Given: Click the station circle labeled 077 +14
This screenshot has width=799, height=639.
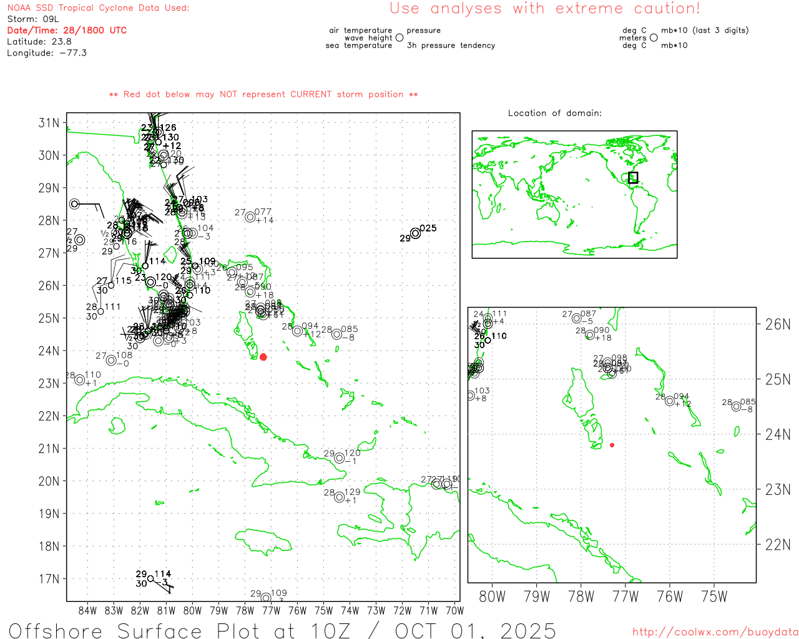Looking at the screenshot, I should pyautogui.click(x=250, y=217).
